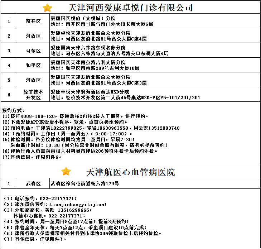Select address 武清区徐官屯街道杨六路179号
261x249 pixels.
coord(85,183)
